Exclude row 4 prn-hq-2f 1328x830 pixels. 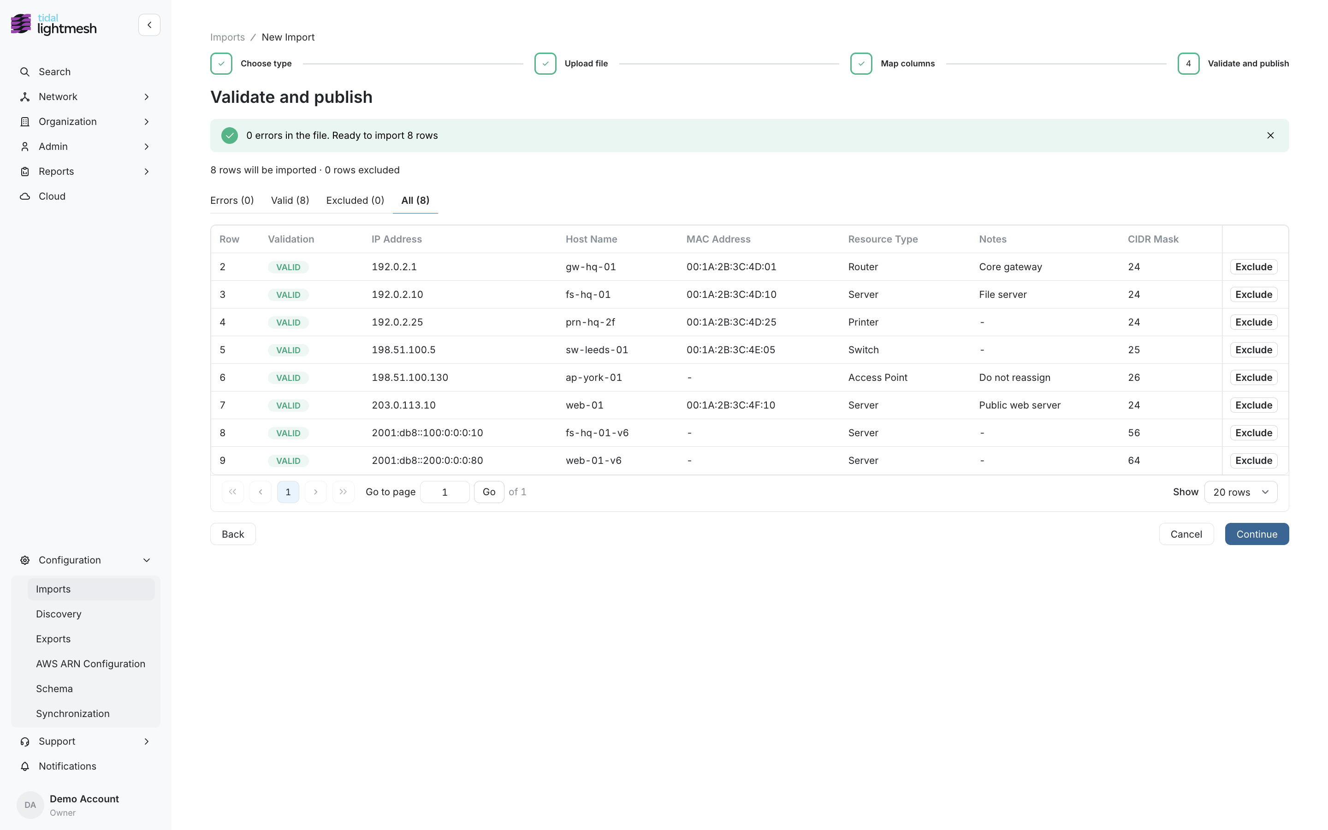(x=1253, y=322)
